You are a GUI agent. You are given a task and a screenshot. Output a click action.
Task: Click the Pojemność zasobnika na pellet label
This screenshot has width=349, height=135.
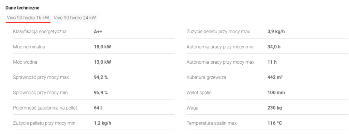point(45,108)
